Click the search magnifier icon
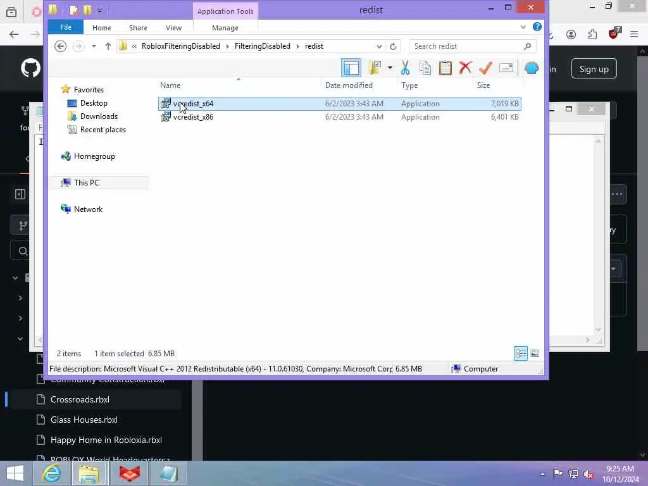Screen dimensions: 648x486 tap(527, 46)
